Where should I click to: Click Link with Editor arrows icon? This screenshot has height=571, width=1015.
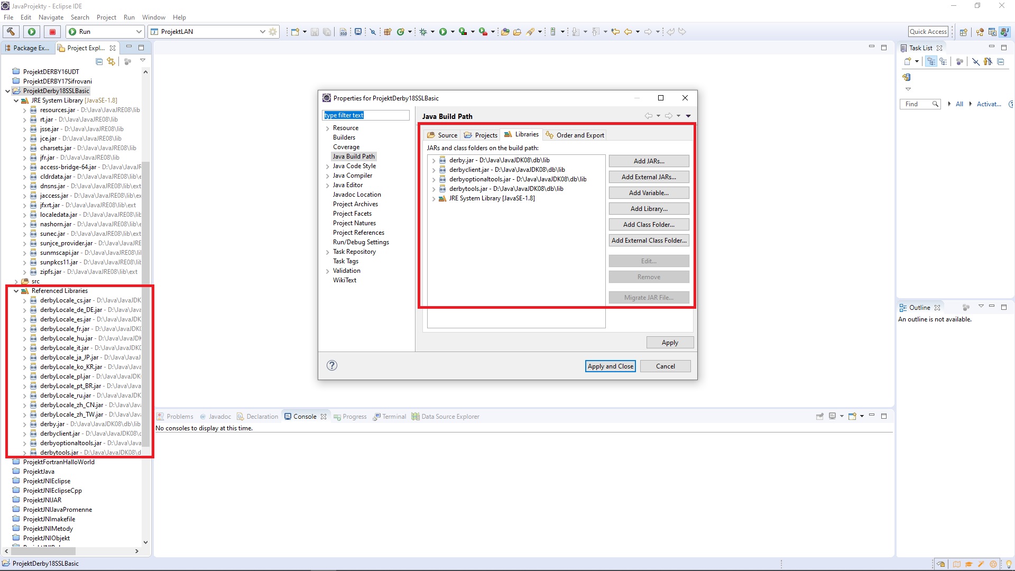click(111, 61)
